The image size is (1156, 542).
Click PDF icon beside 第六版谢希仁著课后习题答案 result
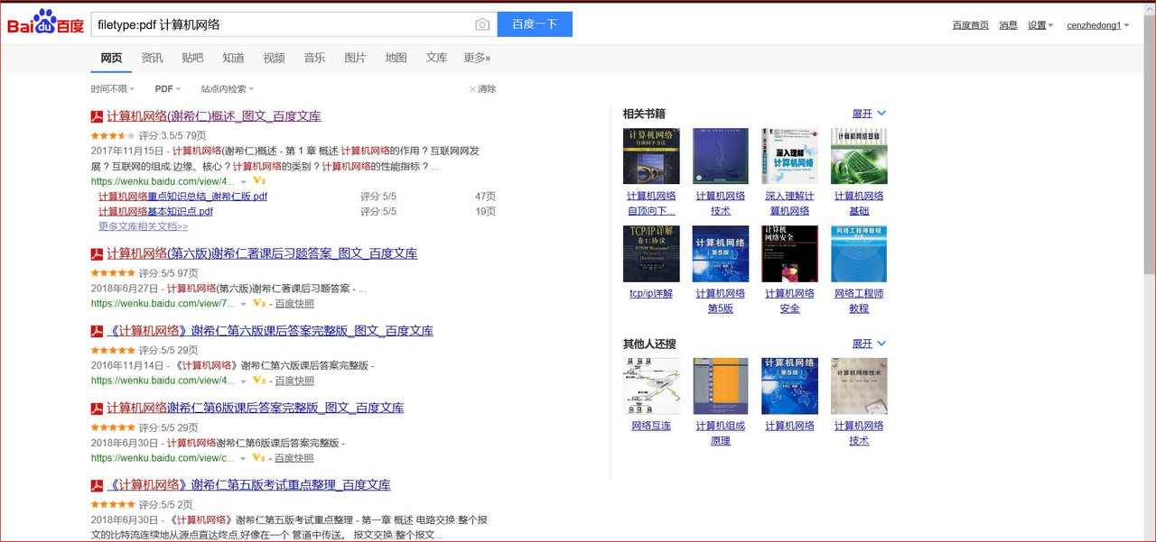[97, 254]
